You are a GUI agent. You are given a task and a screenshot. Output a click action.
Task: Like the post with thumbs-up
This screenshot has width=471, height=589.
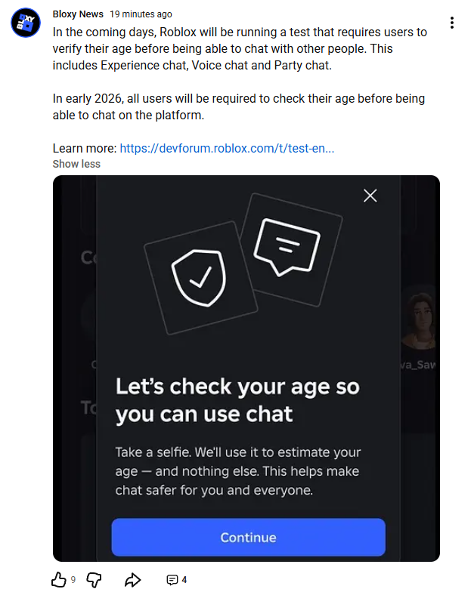(x=58, y=579)
